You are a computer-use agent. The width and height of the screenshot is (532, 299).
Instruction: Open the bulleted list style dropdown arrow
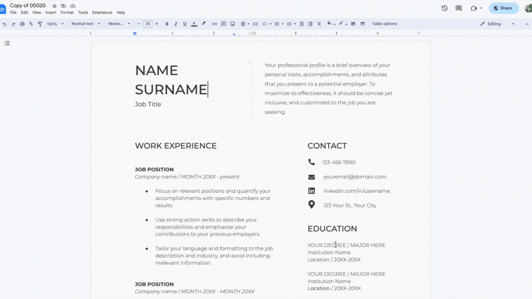click(283, 24)
